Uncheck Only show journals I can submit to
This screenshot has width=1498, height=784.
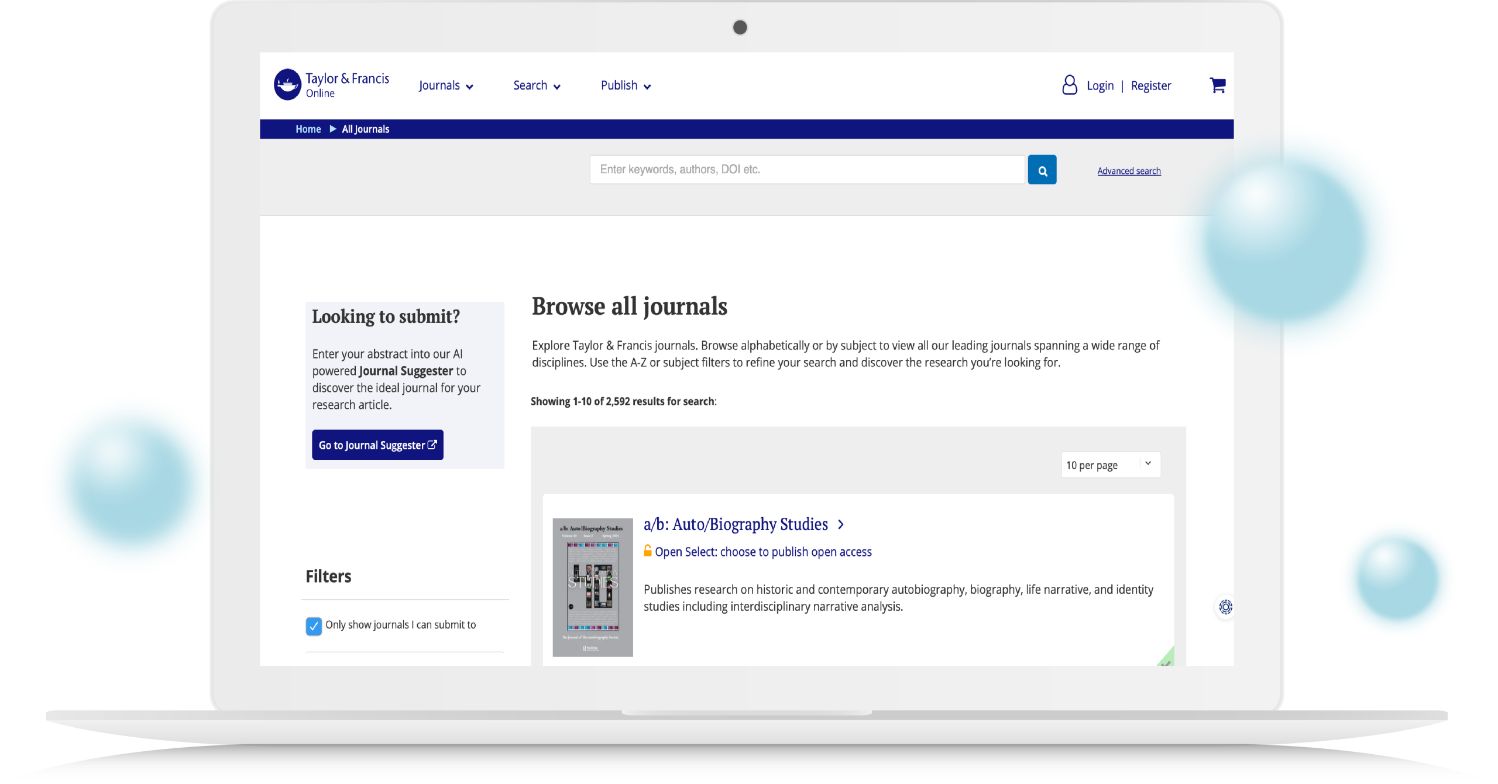point(314,625)
